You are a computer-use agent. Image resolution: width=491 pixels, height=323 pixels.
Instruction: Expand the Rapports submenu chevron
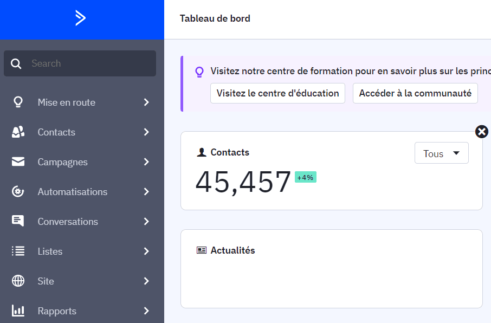coord(146,311)
